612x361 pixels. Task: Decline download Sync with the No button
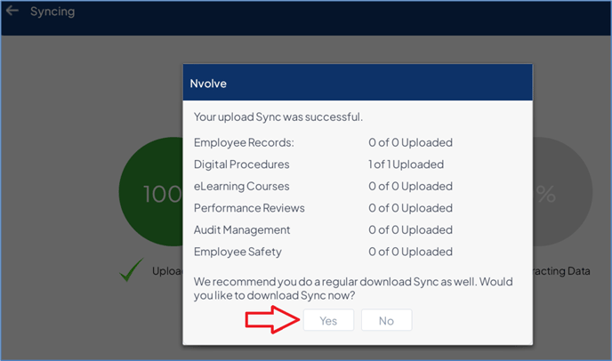pyautogui.click(x=386, y=320)
